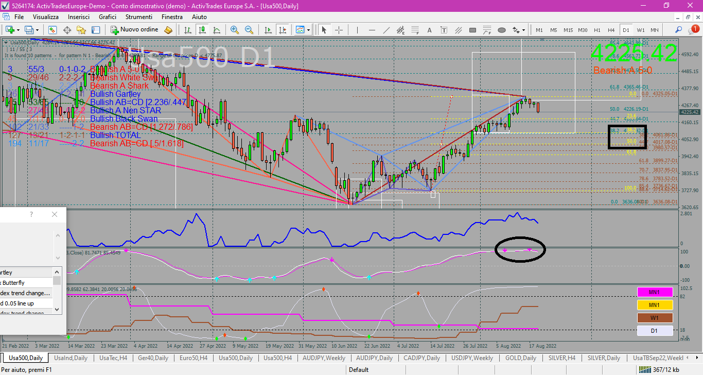Screen dimensions: 703x375
Task: Open the Navigator favorites folder icon
Action: coord(81,30)
